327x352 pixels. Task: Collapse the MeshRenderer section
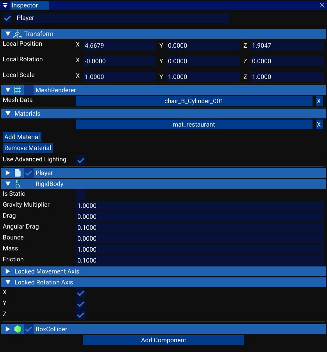(x=8, y=90)
